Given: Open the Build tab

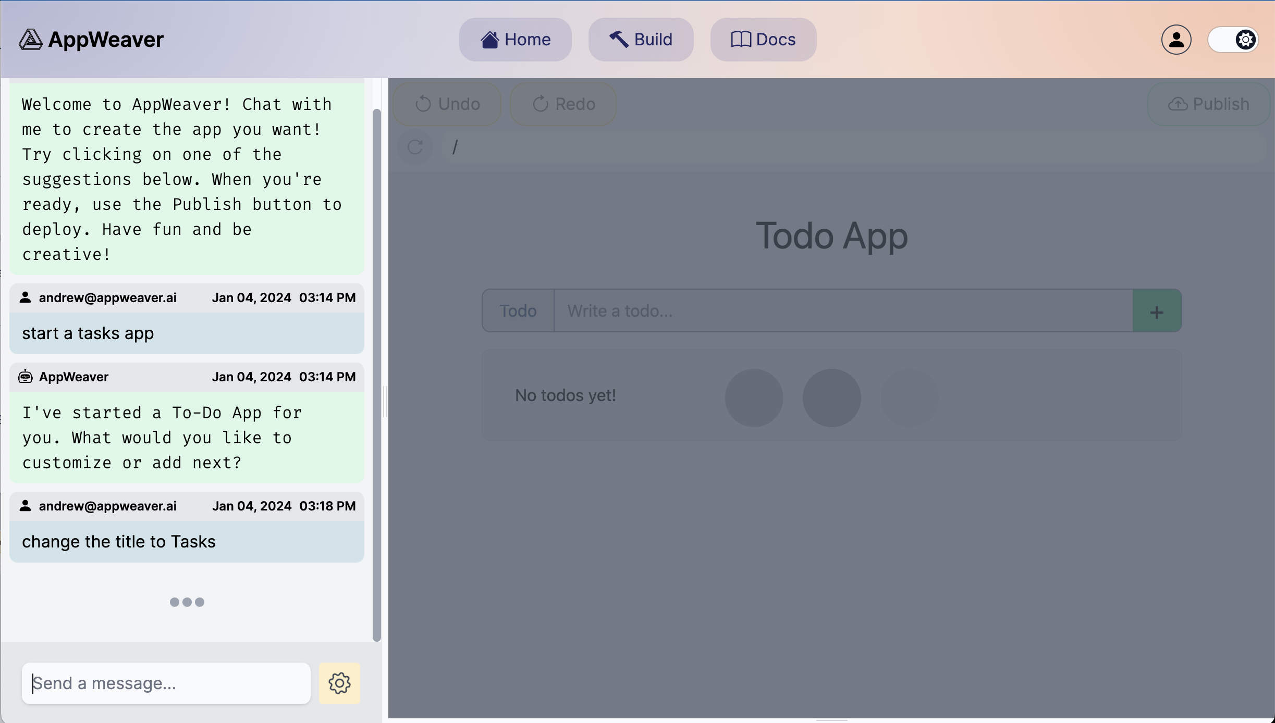Looking at the screenshot, I should click(641, 40).
